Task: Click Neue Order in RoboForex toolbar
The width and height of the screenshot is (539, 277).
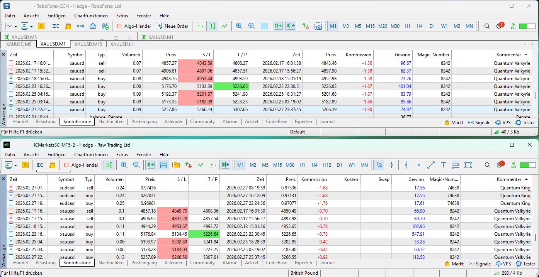Action: pyautogui.click(x=172, y=26)
